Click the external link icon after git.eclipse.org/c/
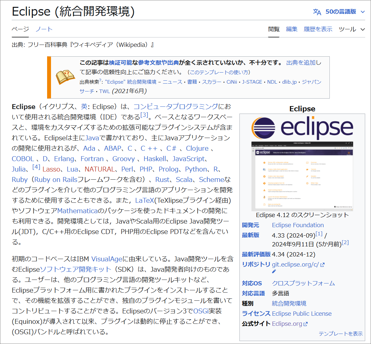The width and height of the screenshot is (371, 344). coord(323,265)
